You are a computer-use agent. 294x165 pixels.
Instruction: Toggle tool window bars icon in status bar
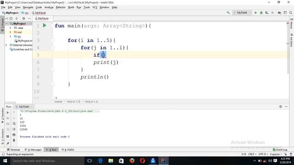tap(3, 154)
